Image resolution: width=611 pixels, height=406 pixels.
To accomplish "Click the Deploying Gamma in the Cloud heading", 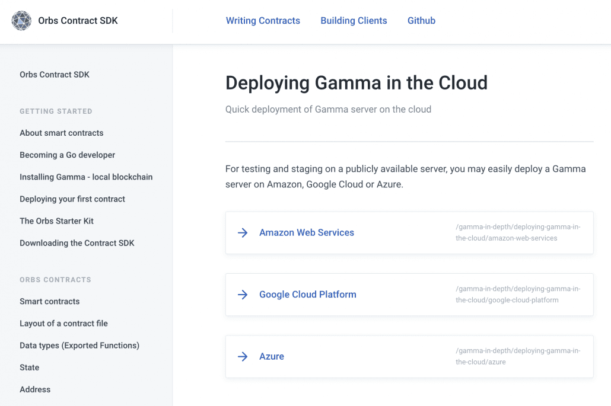I will tap(356, 83).
